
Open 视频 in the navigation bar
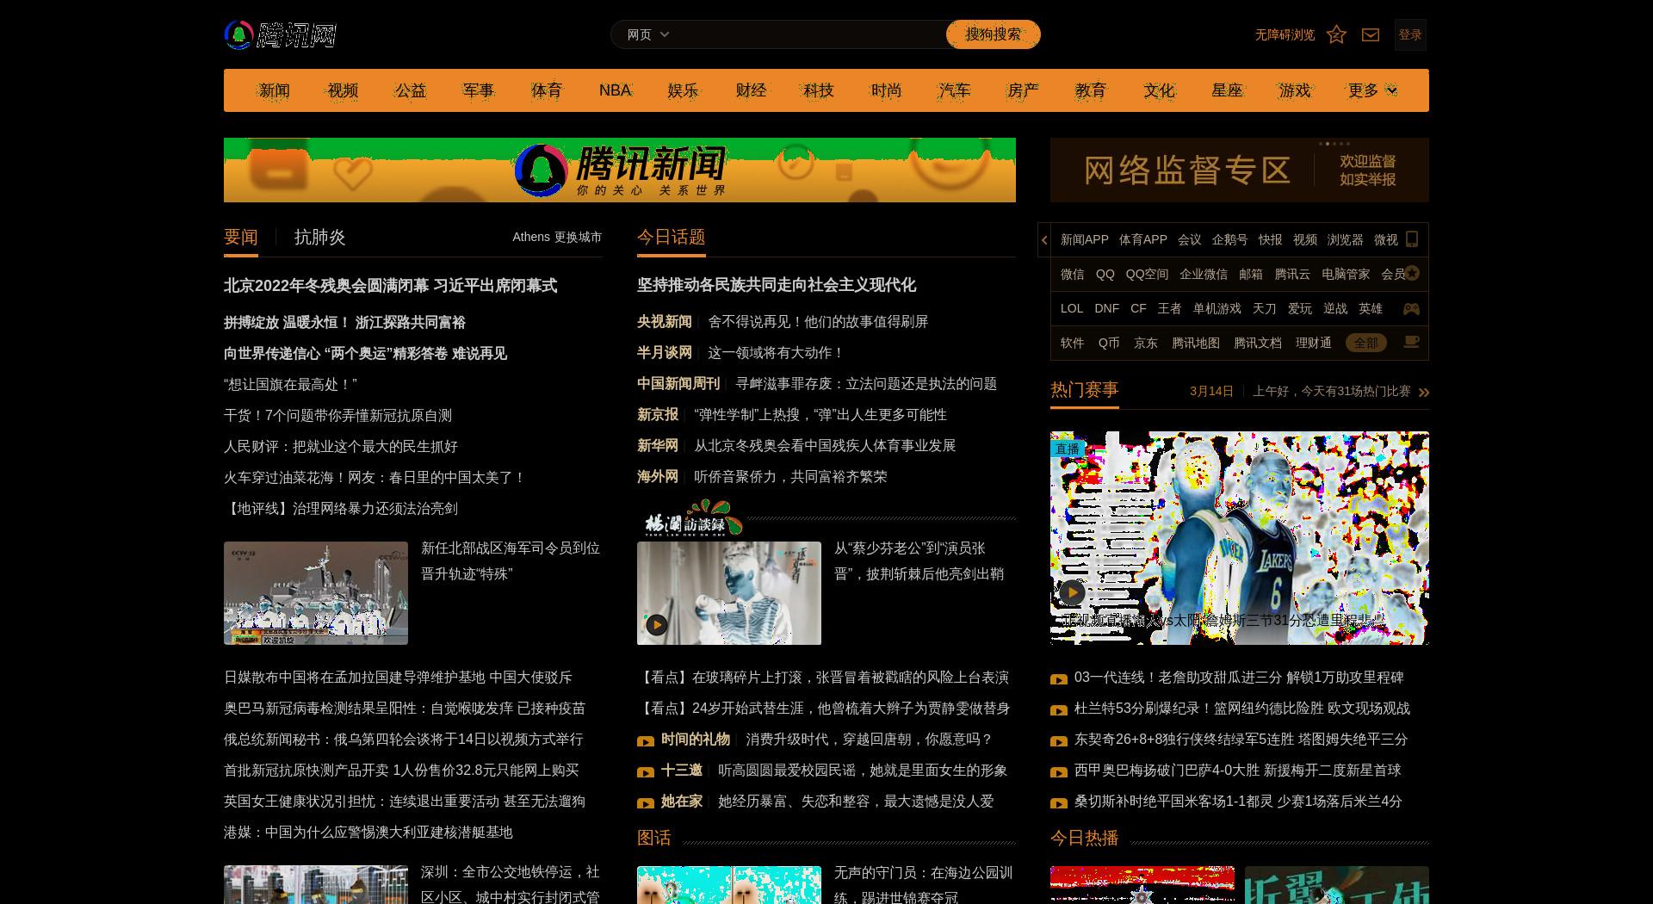(343, 90)
